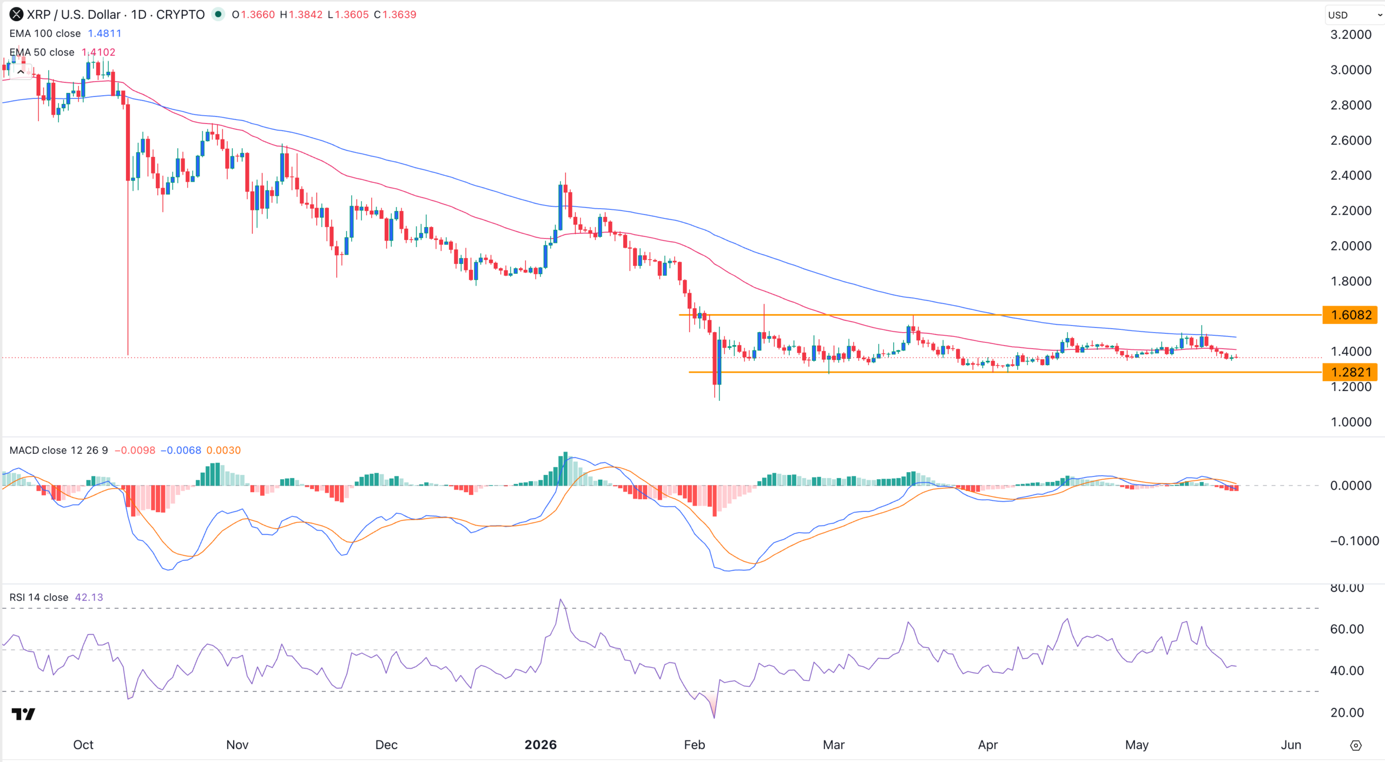Click the Jun label on time axis
The image size is (1385, 762).
tap(1291, 745)
